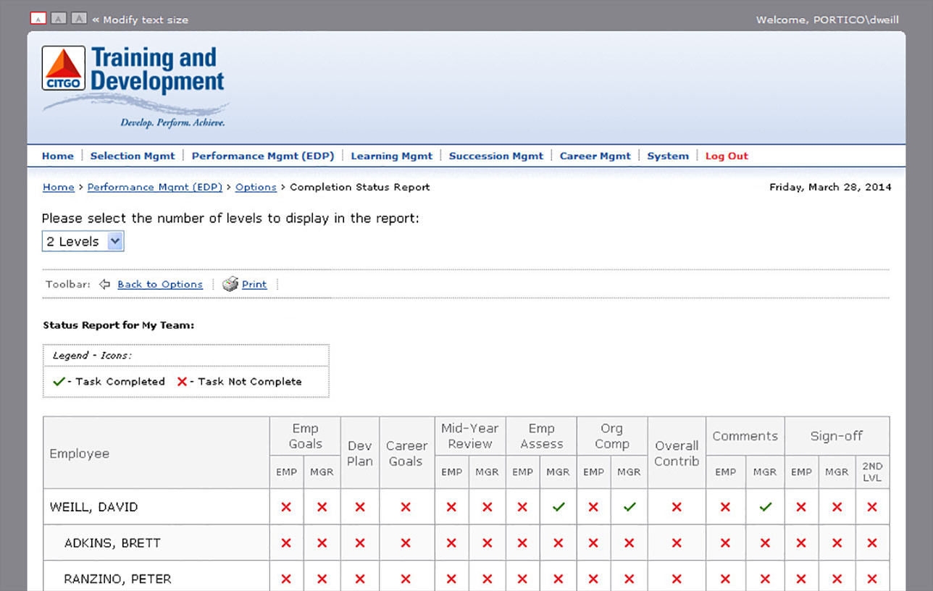The height and width of the screenshot is (591, 933).
Task: Click RANZINO, PETER Overall Contrib X icon
Action: pyautogui.click(x=677, y=579)
